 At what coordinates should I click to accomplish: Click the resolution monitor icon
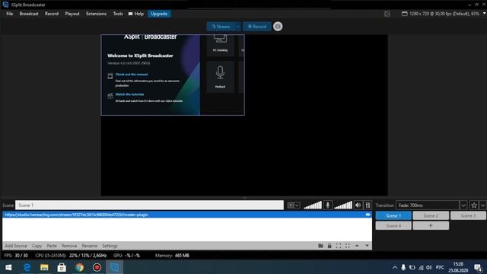point(404,14)
